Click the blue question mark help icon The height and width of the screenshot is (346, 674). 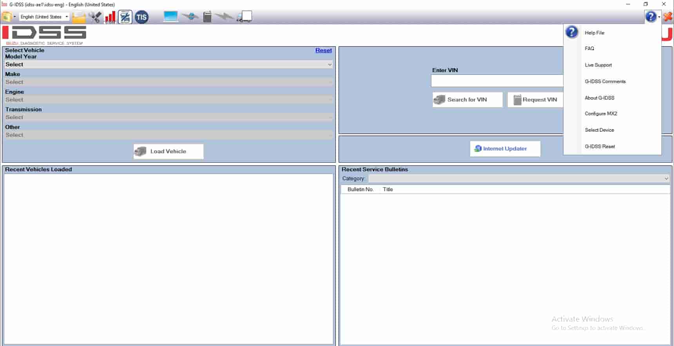(x=651, y=17)
